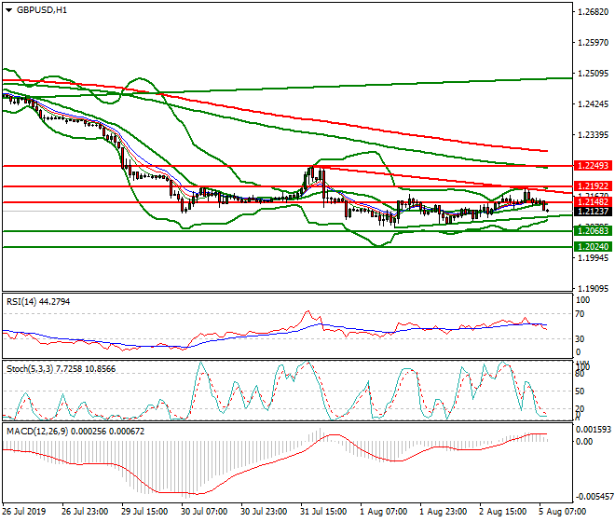Viewport: 615px width, 522px height.
Task: Click the 1.19095 price scale value
Action: (594, 289)
